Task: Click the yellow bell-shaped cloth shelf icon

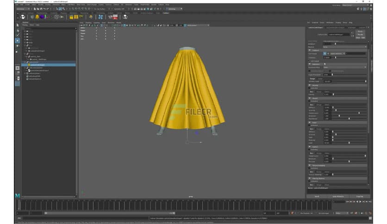Action: [37, 17]
